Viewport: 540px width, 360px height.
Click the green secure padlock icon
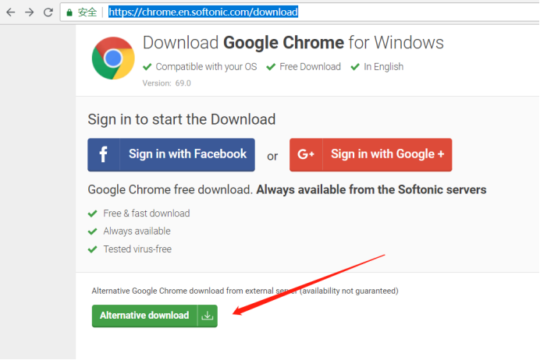tap(69, 12)
